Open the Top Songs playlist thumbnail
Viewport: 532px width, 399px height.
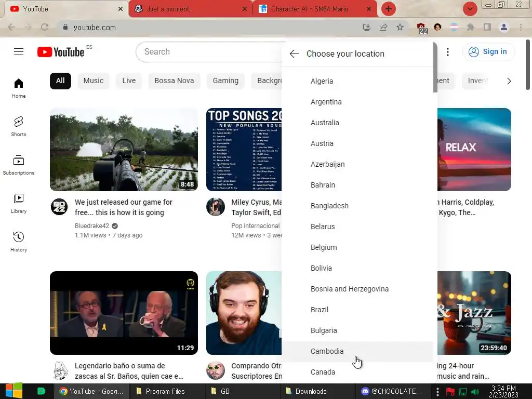(244, 150)
